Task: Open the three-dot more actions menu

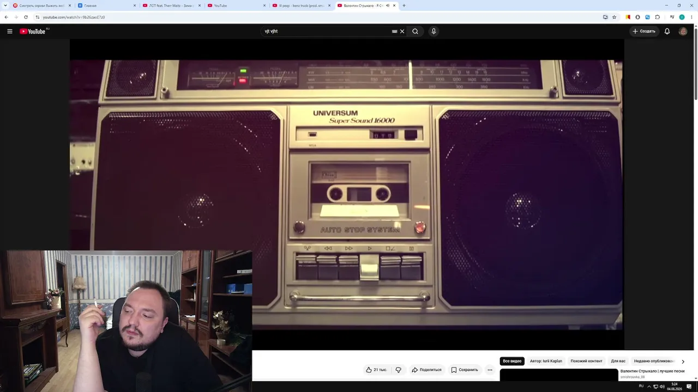Action: (x=490, y=370)
